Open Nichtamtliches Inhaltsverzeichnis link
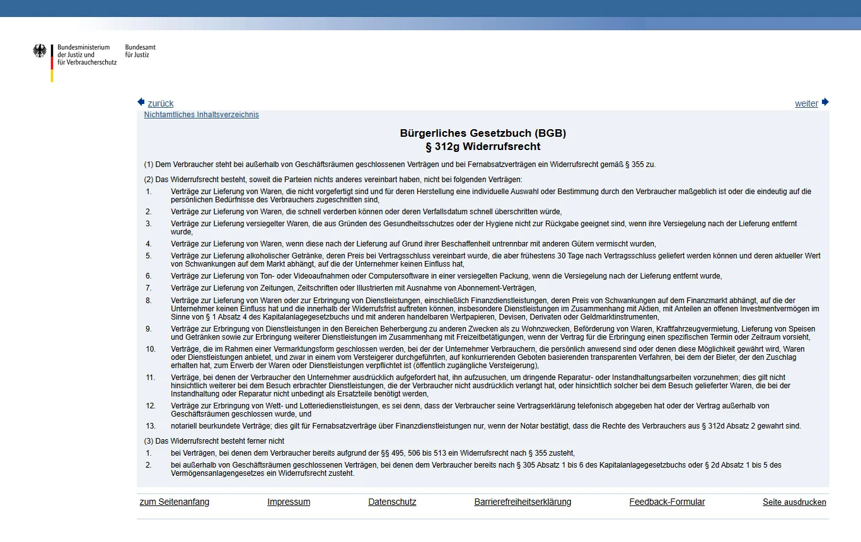861x542 pixels. pyautogui.click(x=202, y=115)
